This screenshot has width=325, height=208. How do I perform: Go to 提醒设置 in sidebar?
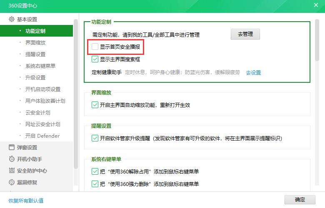(x=35, y=54)
